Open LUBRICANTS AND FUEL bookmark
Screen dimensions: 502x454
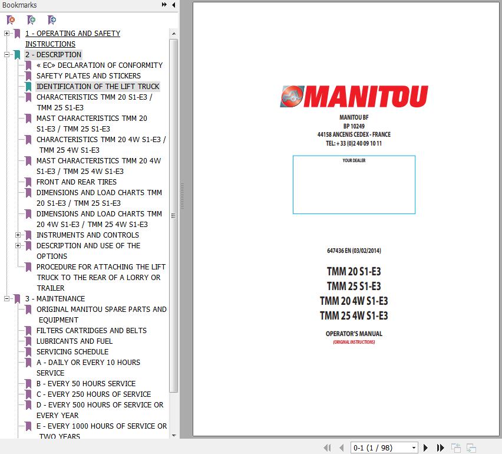75,341
